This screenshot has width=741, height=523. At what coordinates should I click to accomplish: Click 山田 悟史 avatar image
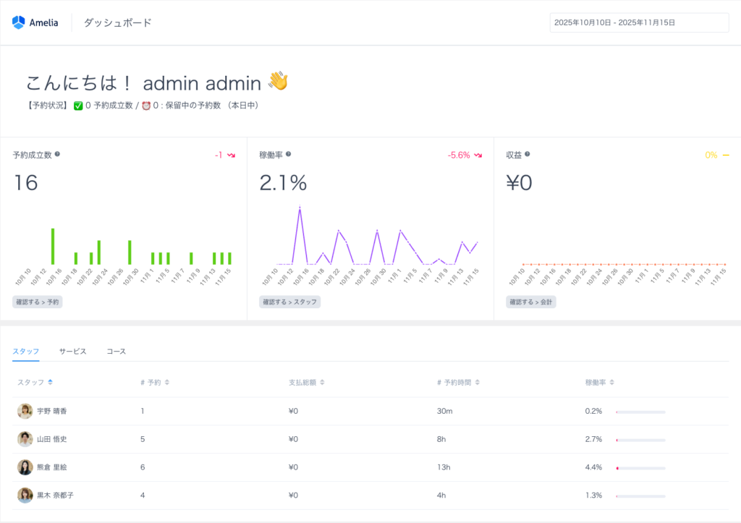pos(25,439)
